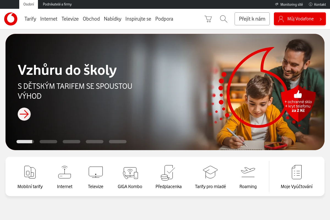This screenshot has height=220, width=330.
Task: Click the Kontakt info icon
Action: pos(310,4)
